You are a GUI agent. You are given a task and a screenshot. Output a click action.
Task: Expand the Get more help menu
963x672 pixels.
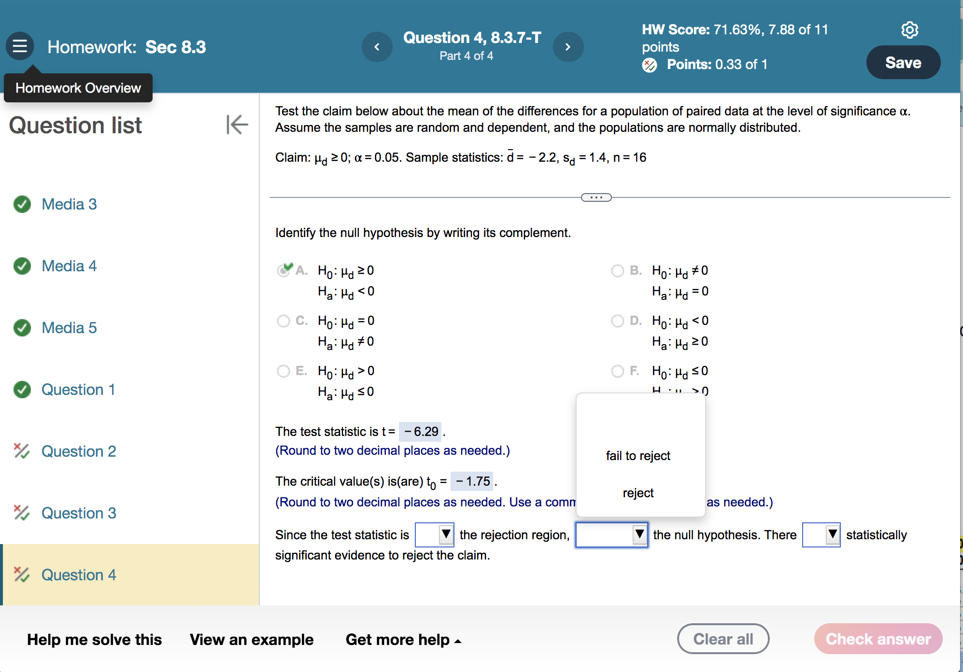(x=403, y=640)
